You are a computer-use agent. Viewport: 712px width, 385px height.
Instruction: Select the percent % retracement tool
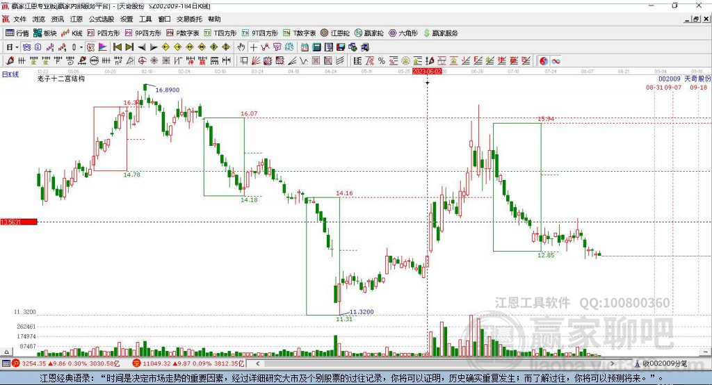(382, 61)
